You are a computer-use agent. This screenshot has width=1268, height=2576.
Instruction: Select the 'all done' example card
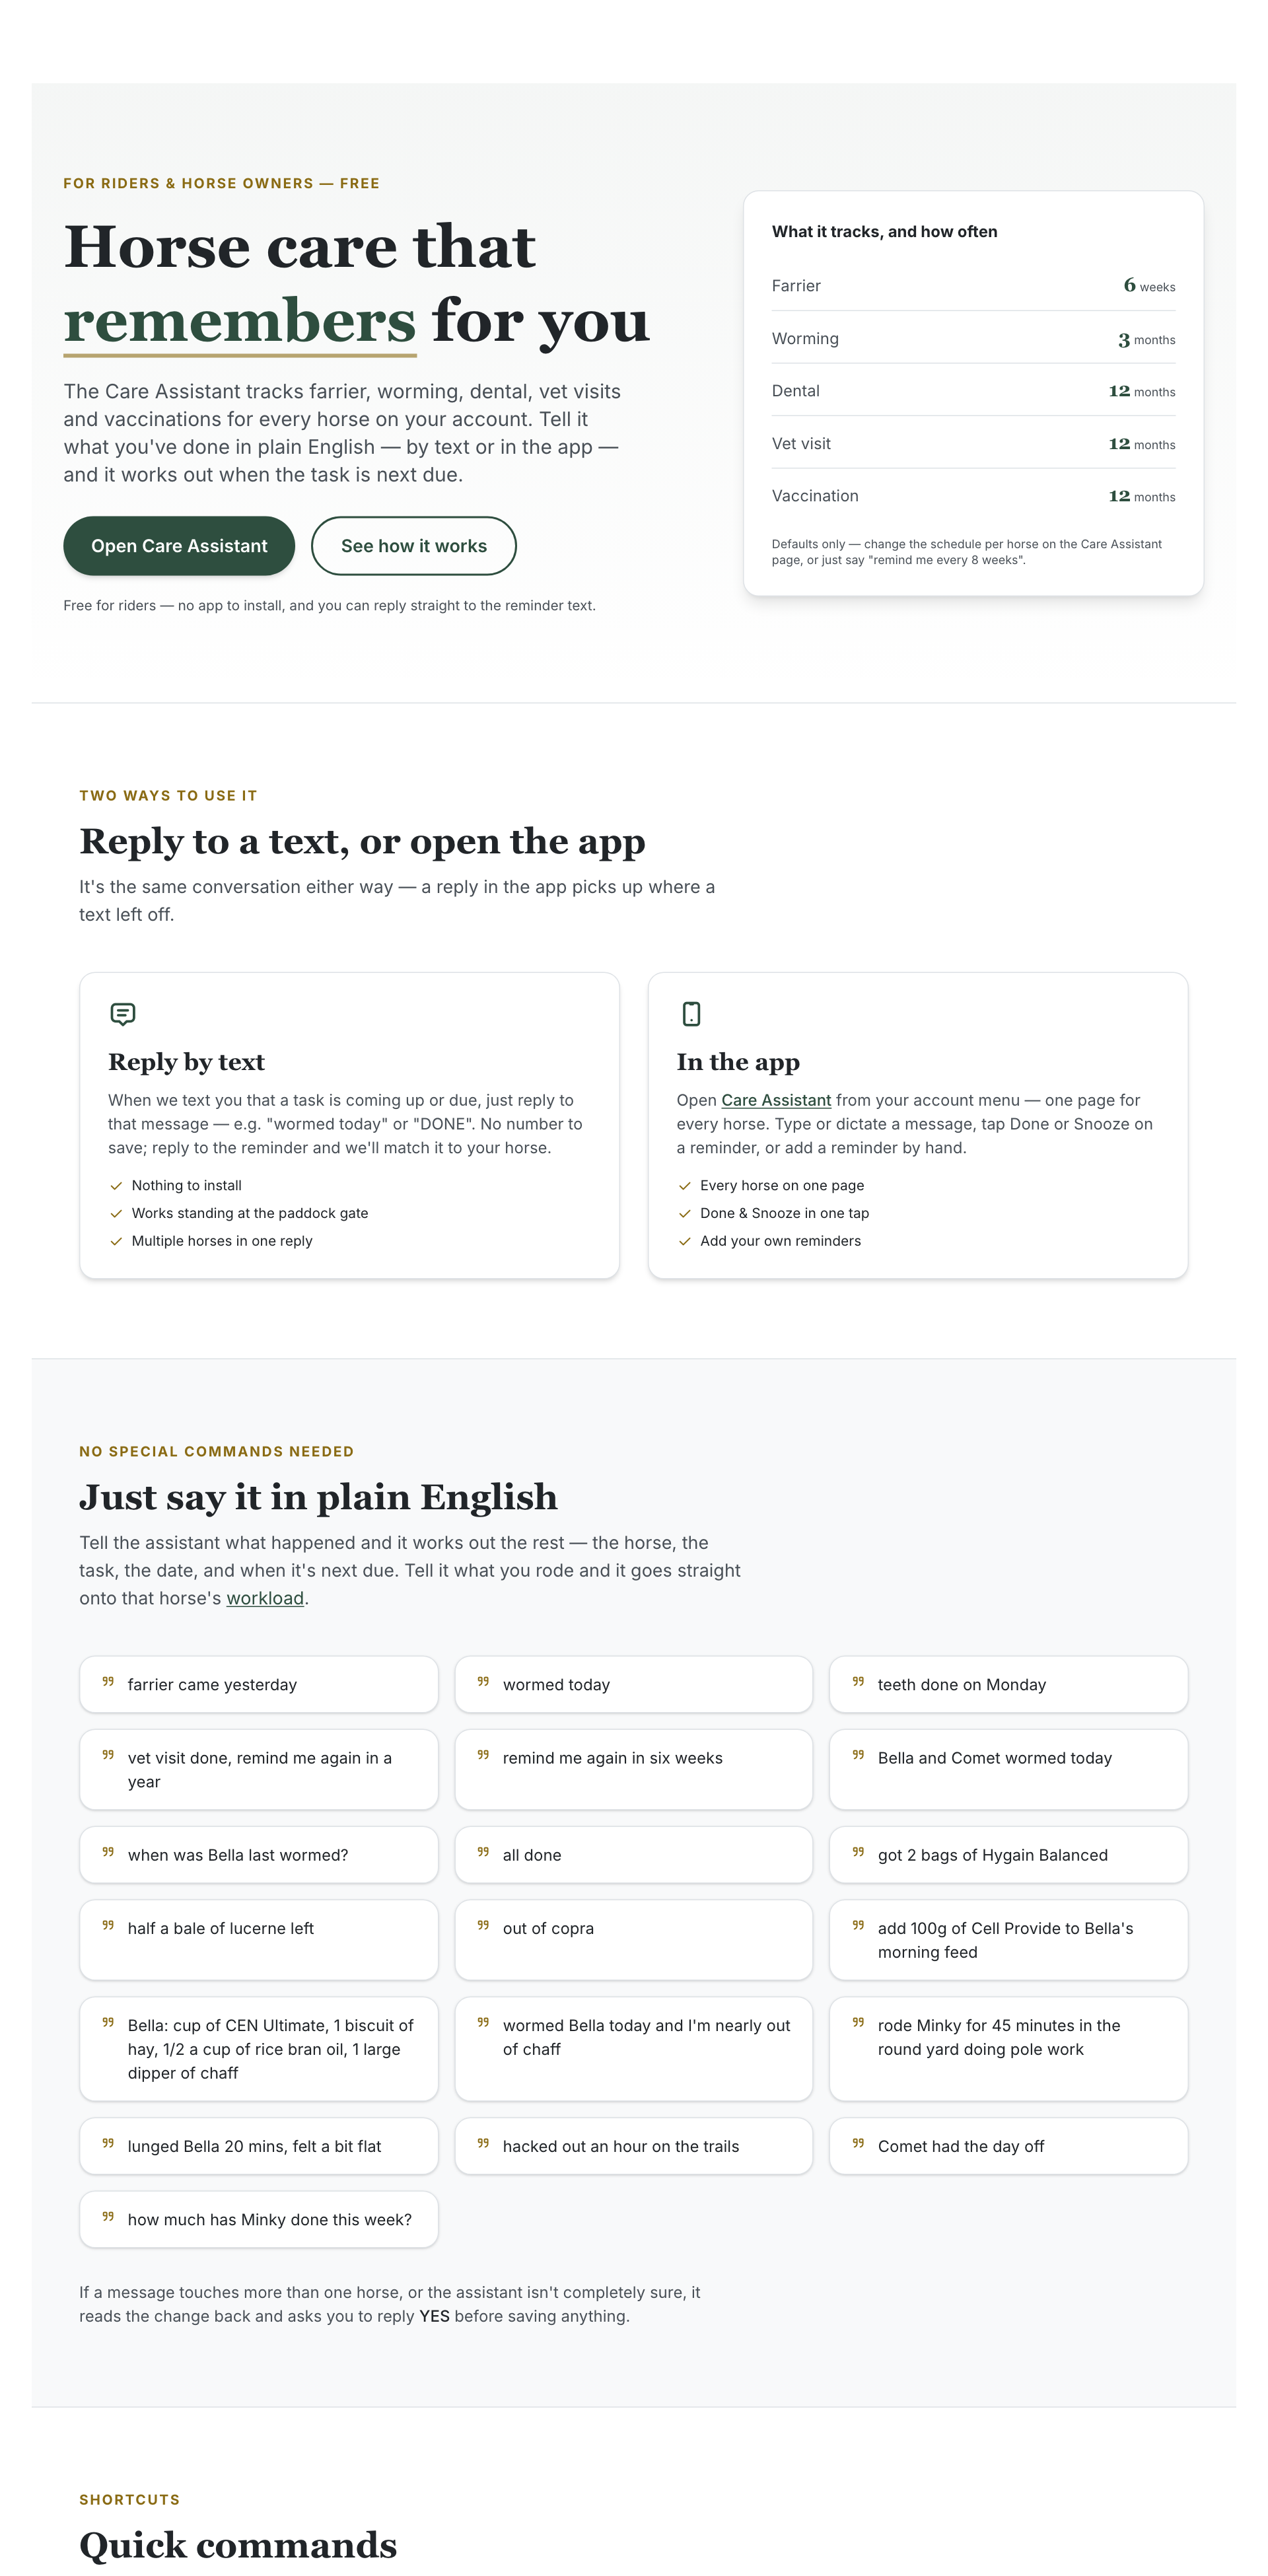click(634, 1855)
